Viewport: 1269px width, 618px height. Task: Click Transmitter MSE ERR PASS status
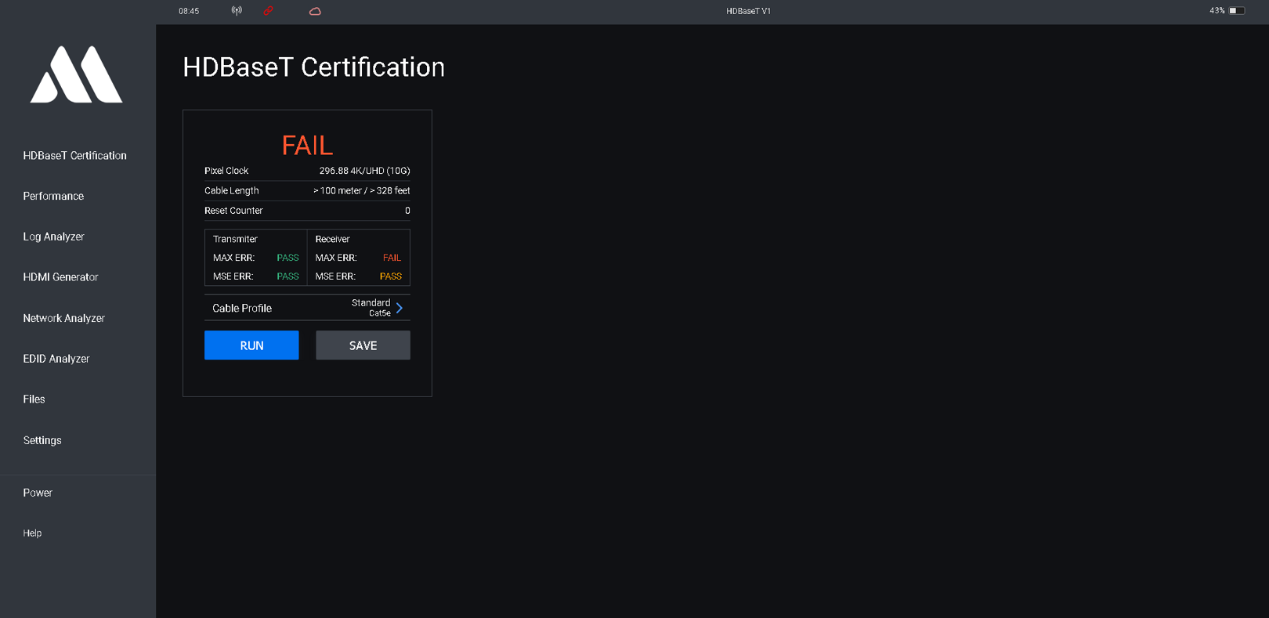click(x=287, y=276)
